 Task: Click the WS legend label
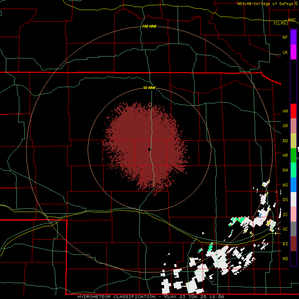[x=285, y=185]
